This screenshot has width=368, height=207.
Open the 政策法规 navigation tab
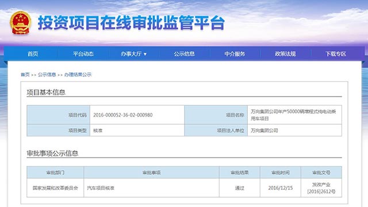[x=285, y=53]
